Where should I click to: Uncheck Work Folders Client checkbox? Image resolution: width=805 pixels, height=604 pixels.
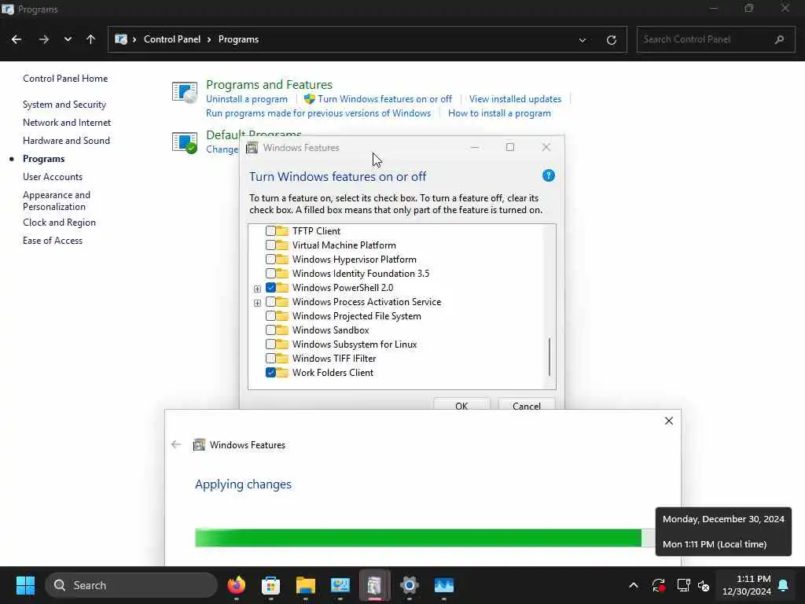coord(270,373)
